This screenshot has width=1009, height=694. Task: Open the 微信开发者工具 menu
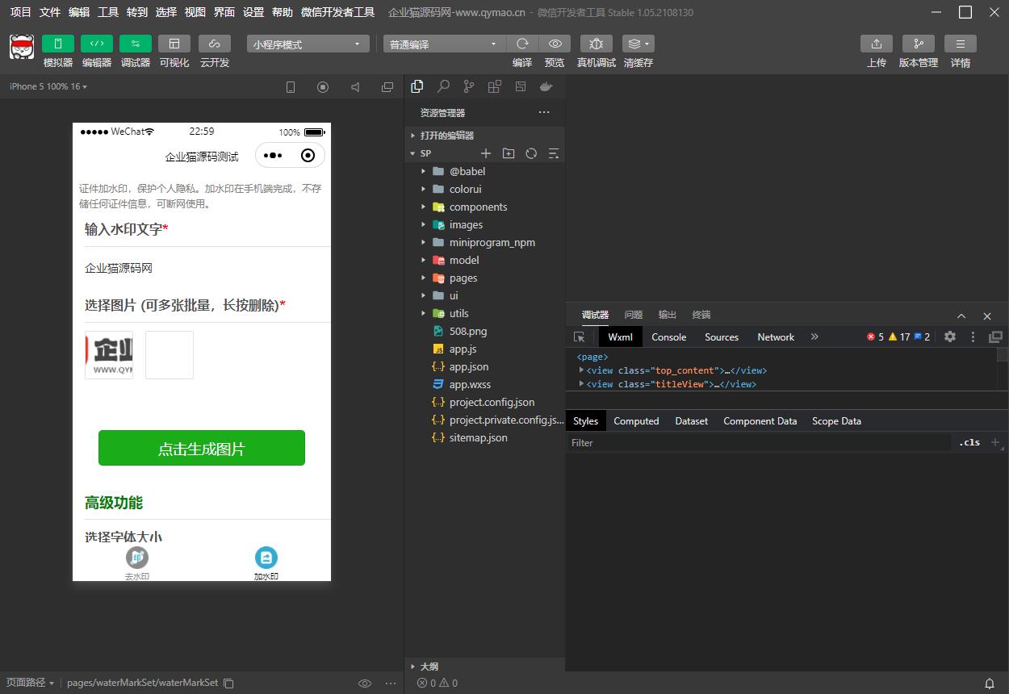[x=337, y=12]
